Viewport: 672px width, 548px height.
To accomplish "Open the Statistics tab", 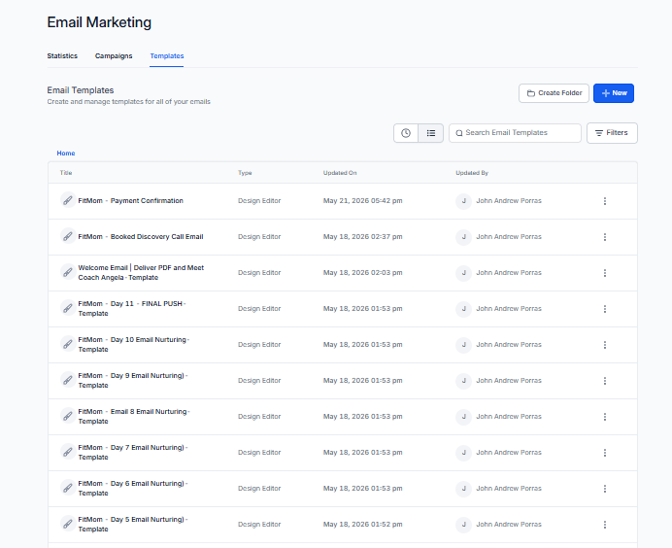I will click(x=62, y=55).
